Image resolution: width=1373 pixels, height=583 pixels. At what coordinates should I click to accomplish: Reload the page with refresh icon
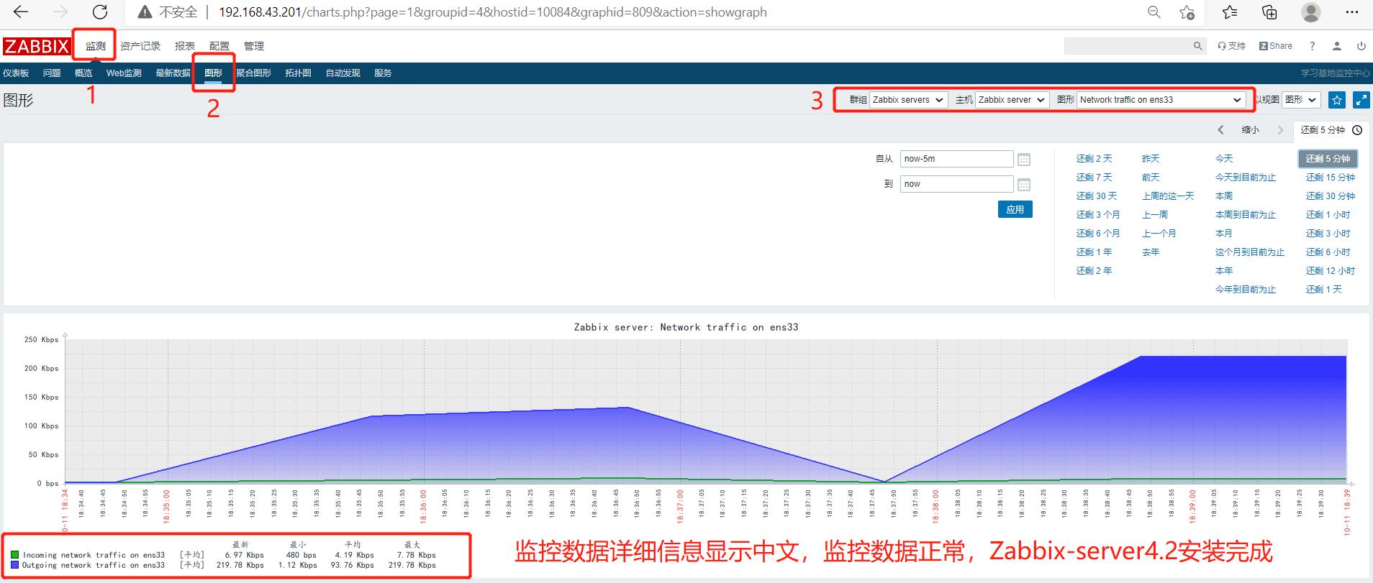click(100, 12)
